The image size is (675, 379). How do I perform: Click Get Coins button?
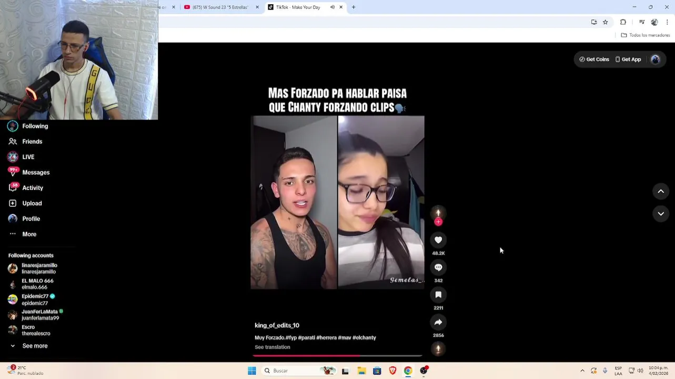click(594, 59)
